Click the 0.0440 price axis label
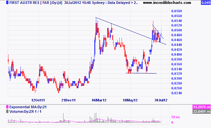Viewport: 211px width, 128px height. (x=177, y=45)
